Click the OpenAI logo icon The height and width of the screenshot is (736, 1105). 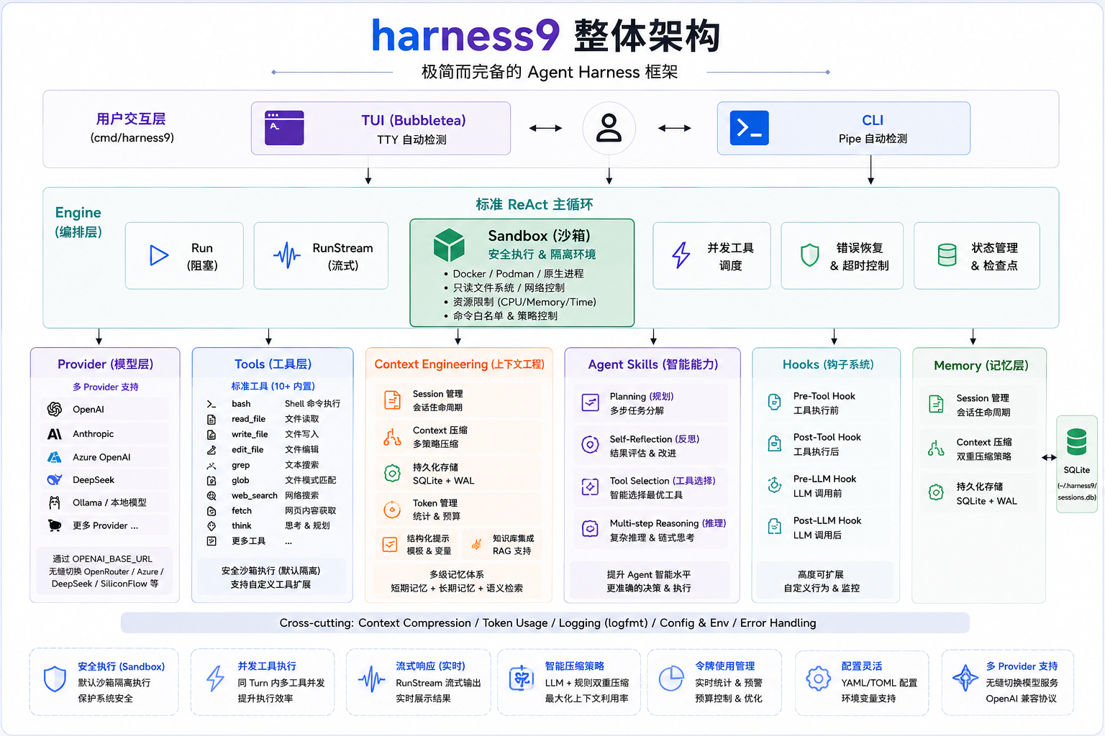55,409
